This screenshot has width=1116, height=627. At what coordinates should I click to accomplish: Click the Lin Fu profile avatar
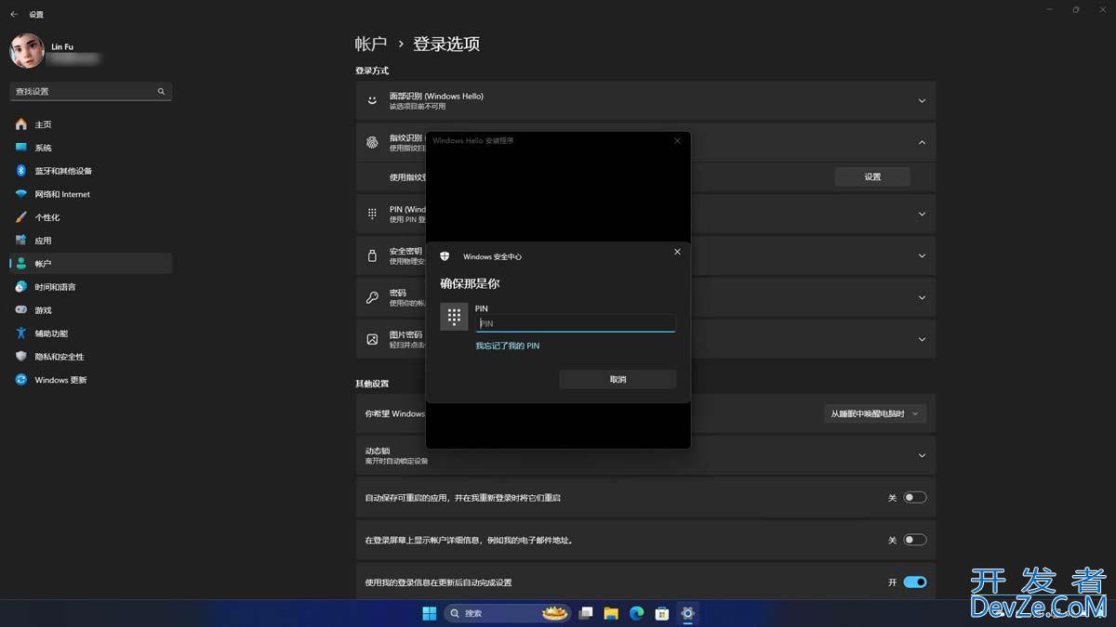(x=27, y=50)
